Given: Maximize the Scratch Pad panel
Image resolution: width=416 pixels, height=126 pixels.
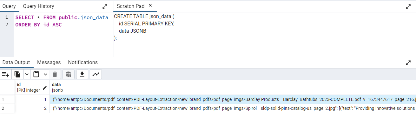Looking at the screenshot, I should click(x=408, y=6).
